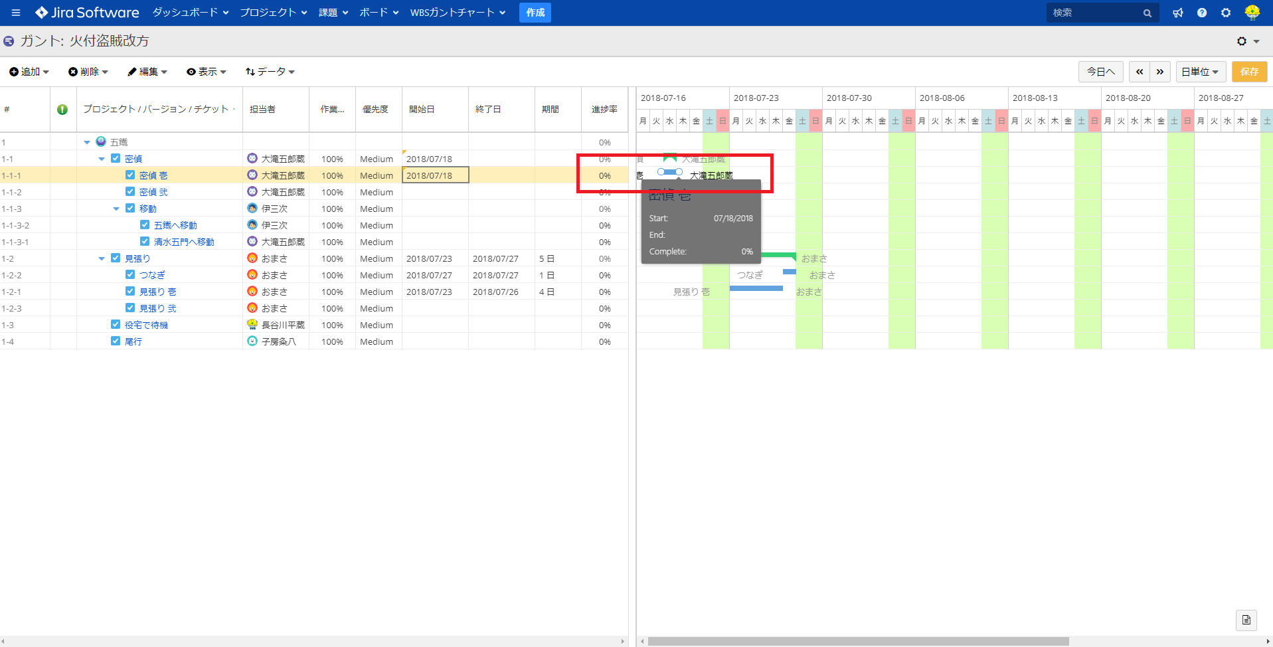Click the 担当者 column header

coord(276,110)
